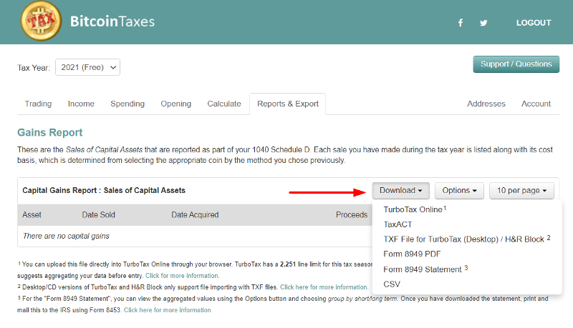Open the 10 per page dropdown
This screenshot has height=328, width=573.
click(x=521, y=191)
